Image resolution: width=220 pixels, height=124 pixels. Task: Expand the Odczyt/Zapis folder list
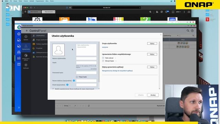pos(116,61)
